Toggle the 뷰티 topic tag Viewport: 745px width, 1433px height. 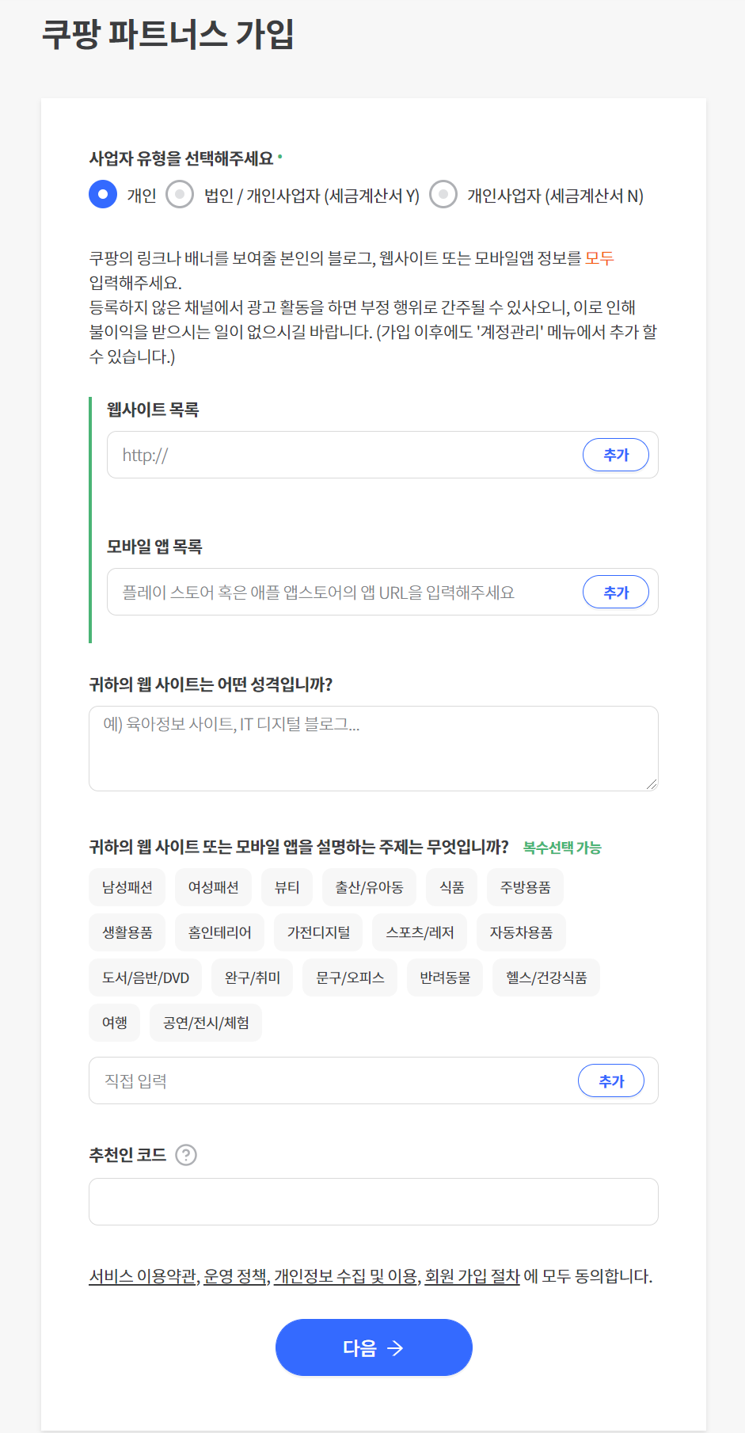(x=287, y=887)
